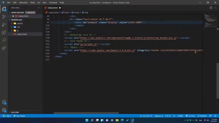The height and width of the screenshot is (123, 219).
Task: Click Live Share status bar item
Action: click(19, 116)
